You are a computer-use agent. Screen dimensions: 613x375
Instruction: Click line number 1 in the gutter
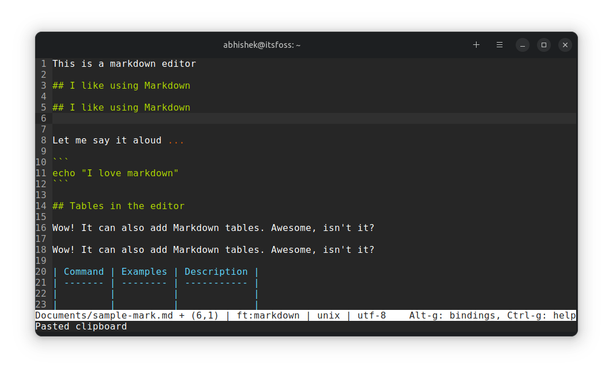point(43,64)
